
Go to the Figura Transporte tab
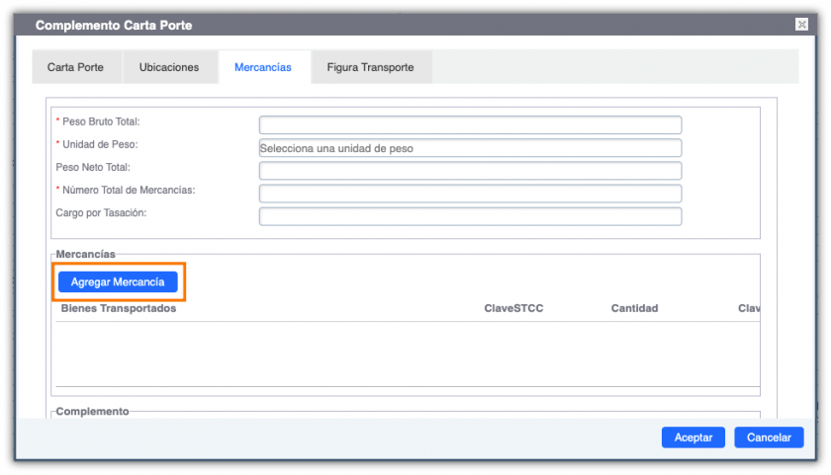370,67
